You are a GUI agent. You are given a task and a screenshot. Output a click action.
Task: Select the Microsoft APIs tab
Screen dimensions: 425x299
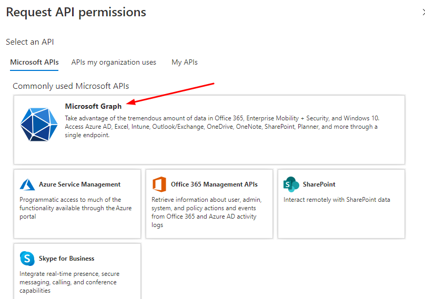pyautogui.click(x=34, y=63)
